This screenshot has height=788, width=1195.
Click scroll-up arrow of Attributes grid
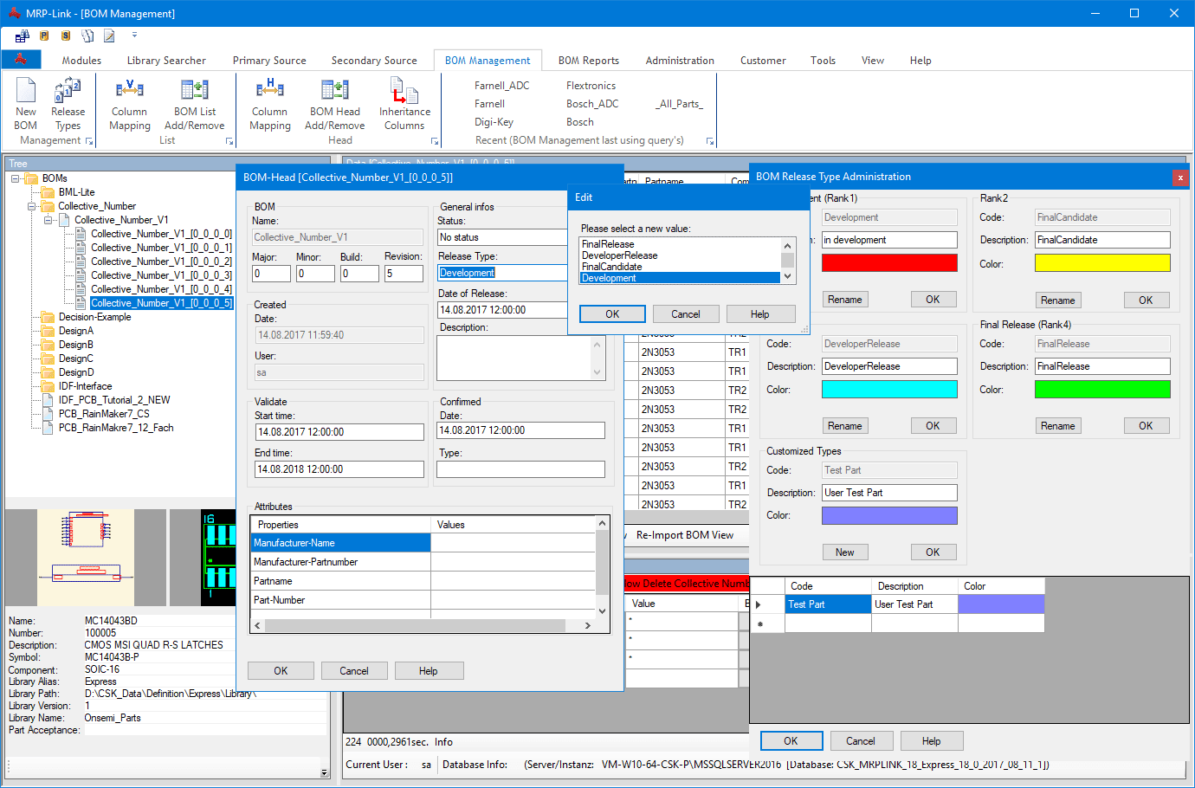(602, 524)
